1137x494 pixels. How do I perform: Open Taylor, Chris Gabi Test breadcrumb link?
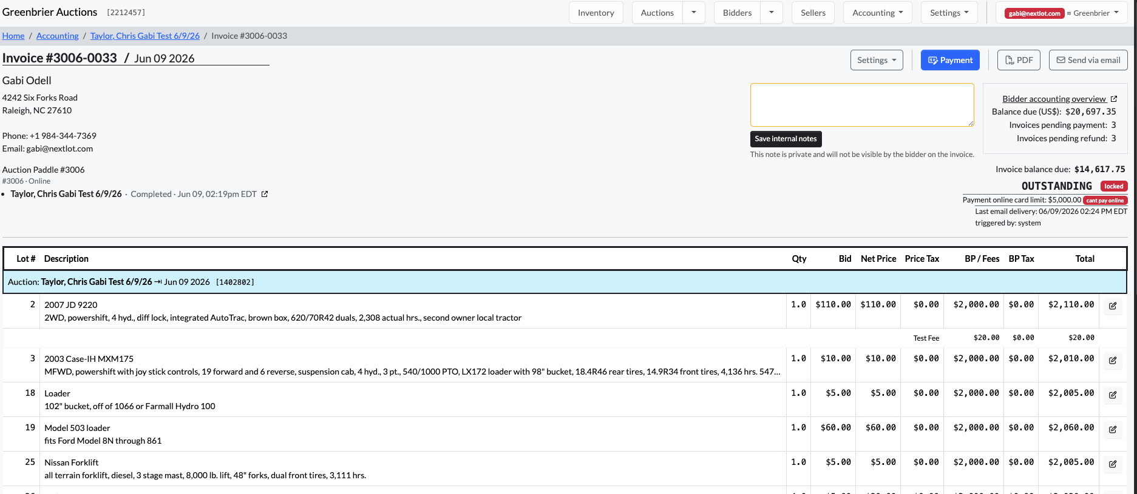click(145, 36)
